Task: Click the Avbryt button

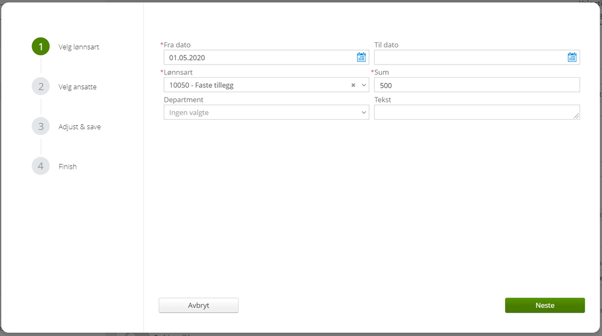Action: [x=198, y=305]
